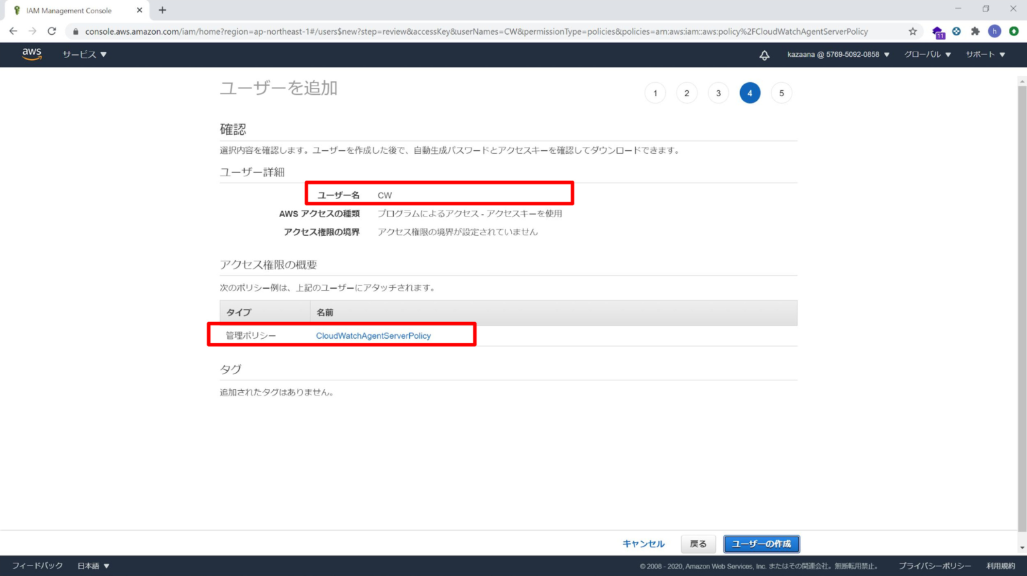Open the サポート menu

point(984,55)
